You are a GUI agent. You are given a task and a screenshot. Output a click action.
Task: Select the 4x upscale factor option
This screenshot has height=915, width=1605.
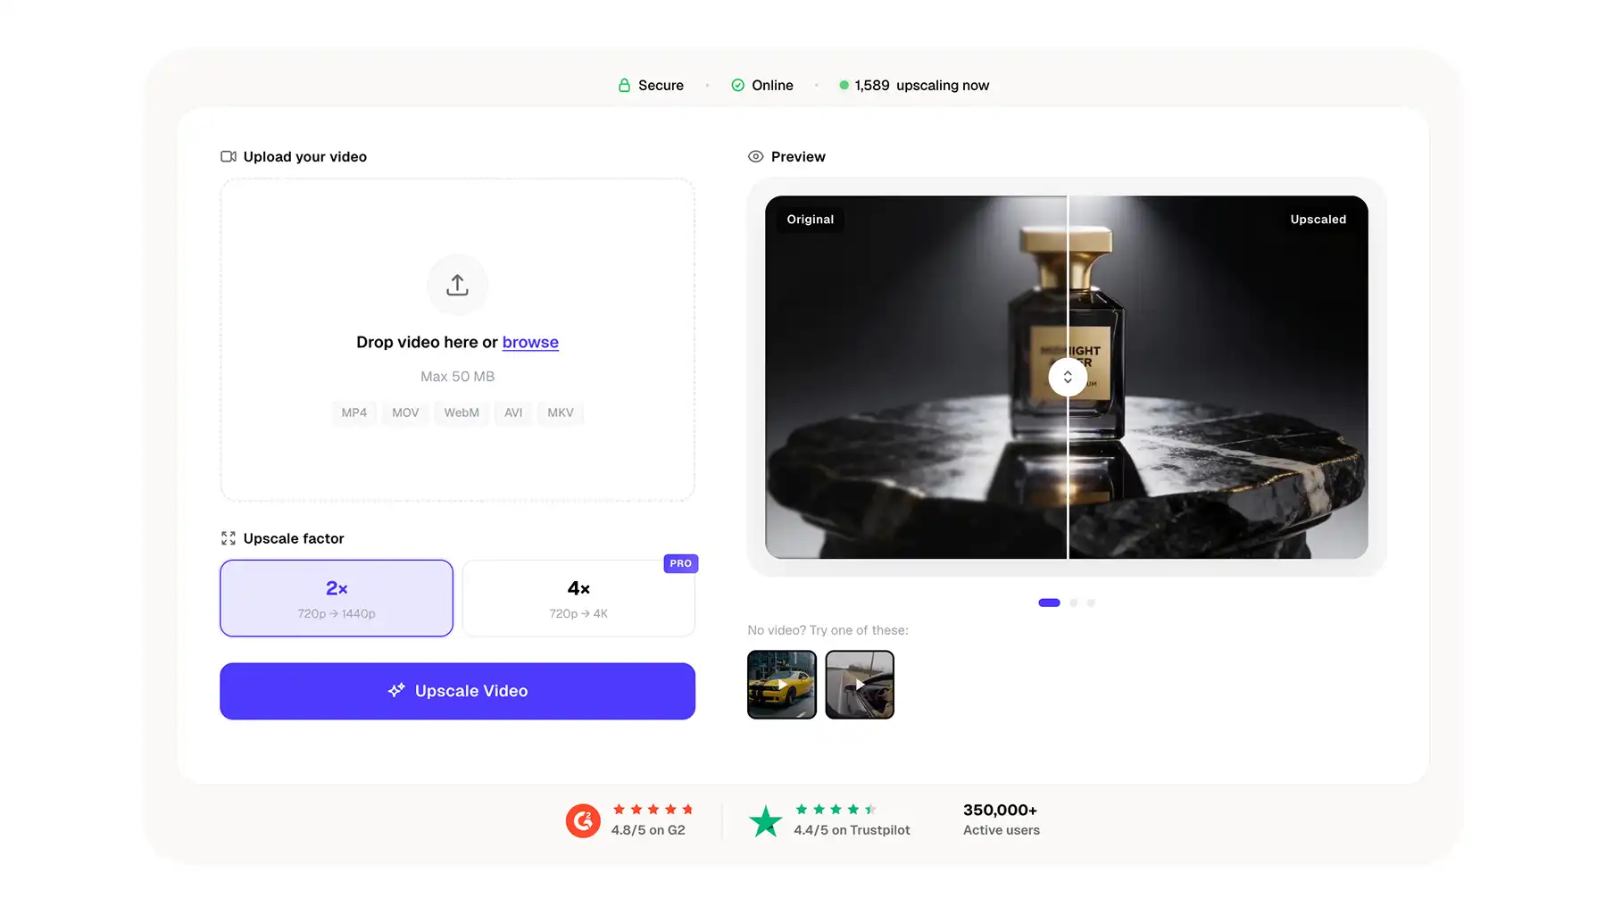tap(578, 598)
